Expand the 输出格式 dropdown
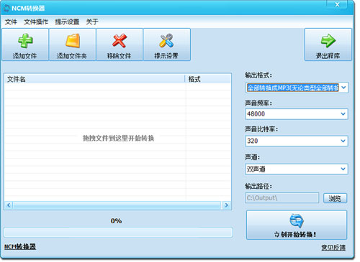The width and height of the screenshot is (360, 262). [343, 88]
